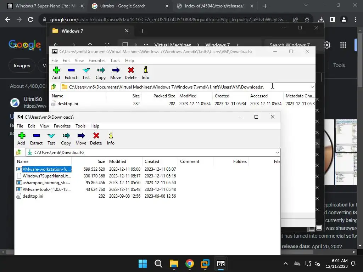Screen dimensions: 363x272
Task: Open Windows Search on the taskbar
Action: [x=158, y=263]
